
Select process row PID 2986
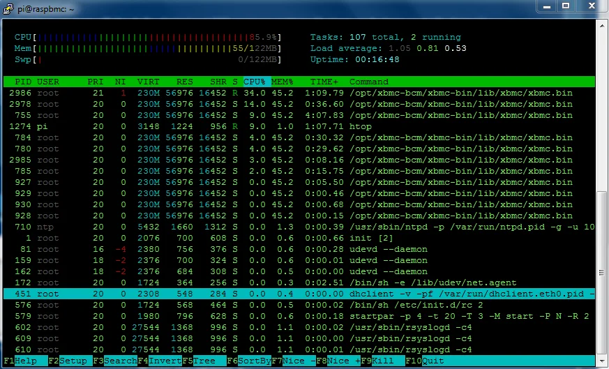[299, 93]
